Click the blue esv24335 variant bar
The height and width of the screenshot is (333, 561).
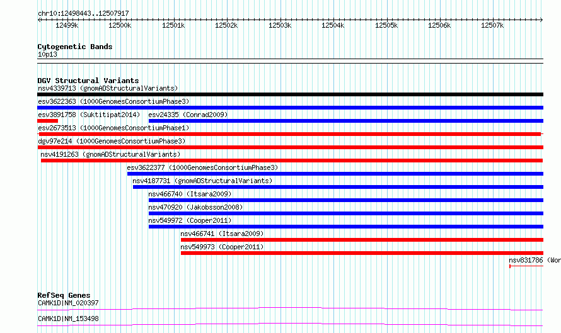(x=346, y=121)
